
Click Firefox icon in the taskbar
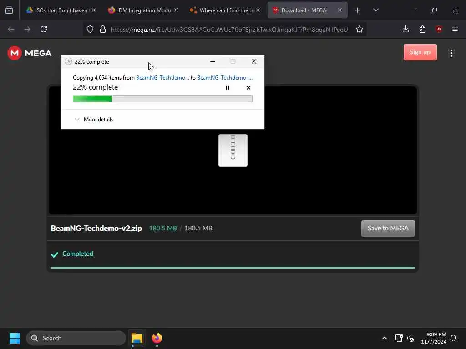click(157, 338)
